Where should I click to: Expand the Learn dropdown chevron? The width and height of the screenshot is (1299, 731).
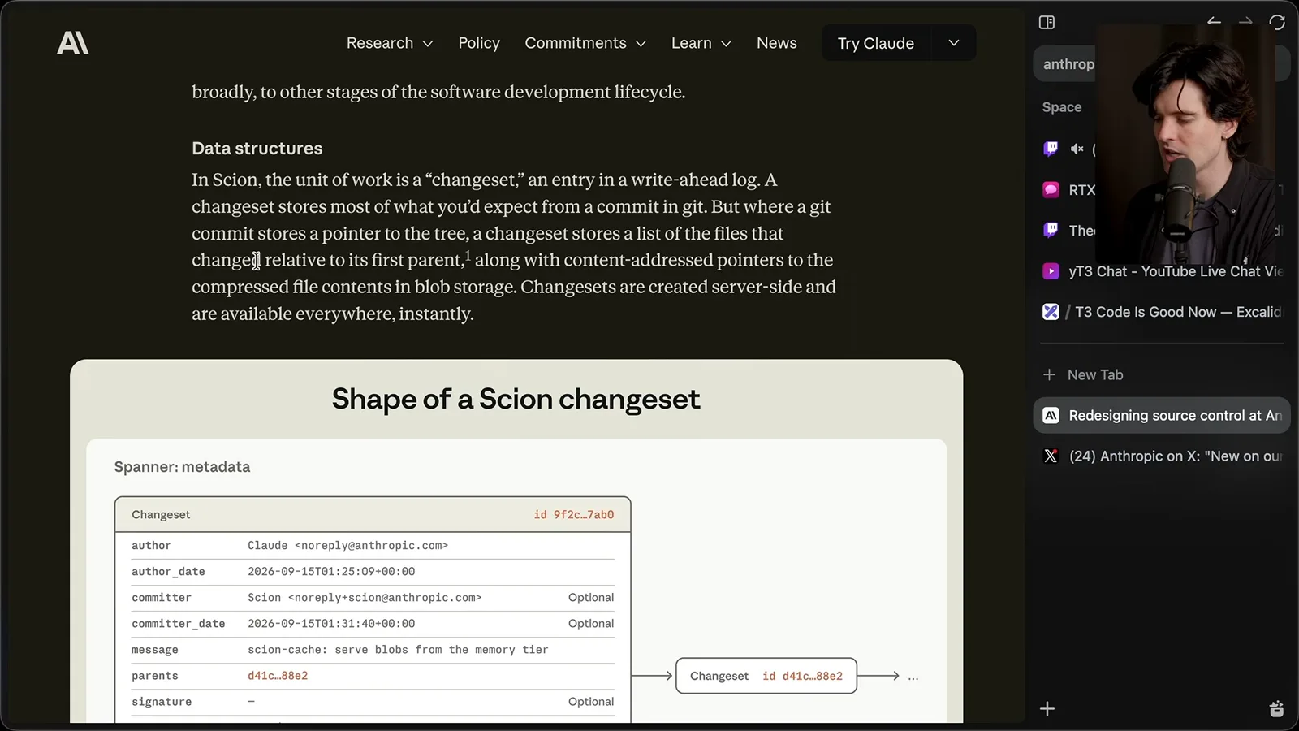click(x=726, y=44)
